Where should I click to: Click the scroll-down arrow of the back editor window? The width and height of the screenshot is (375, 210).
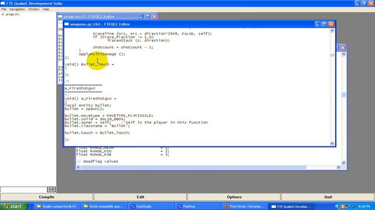(343, 163)
